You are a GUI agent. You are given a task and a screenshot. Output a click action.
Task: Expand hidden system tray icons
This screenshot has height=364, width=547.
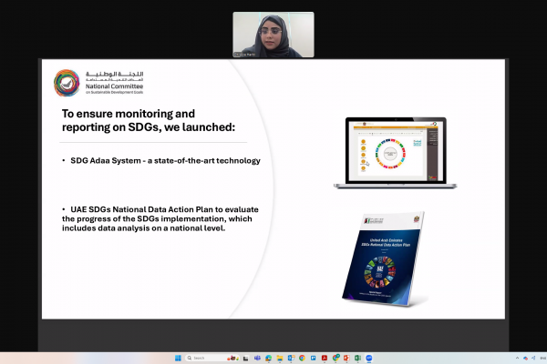(x=517, y=358)
